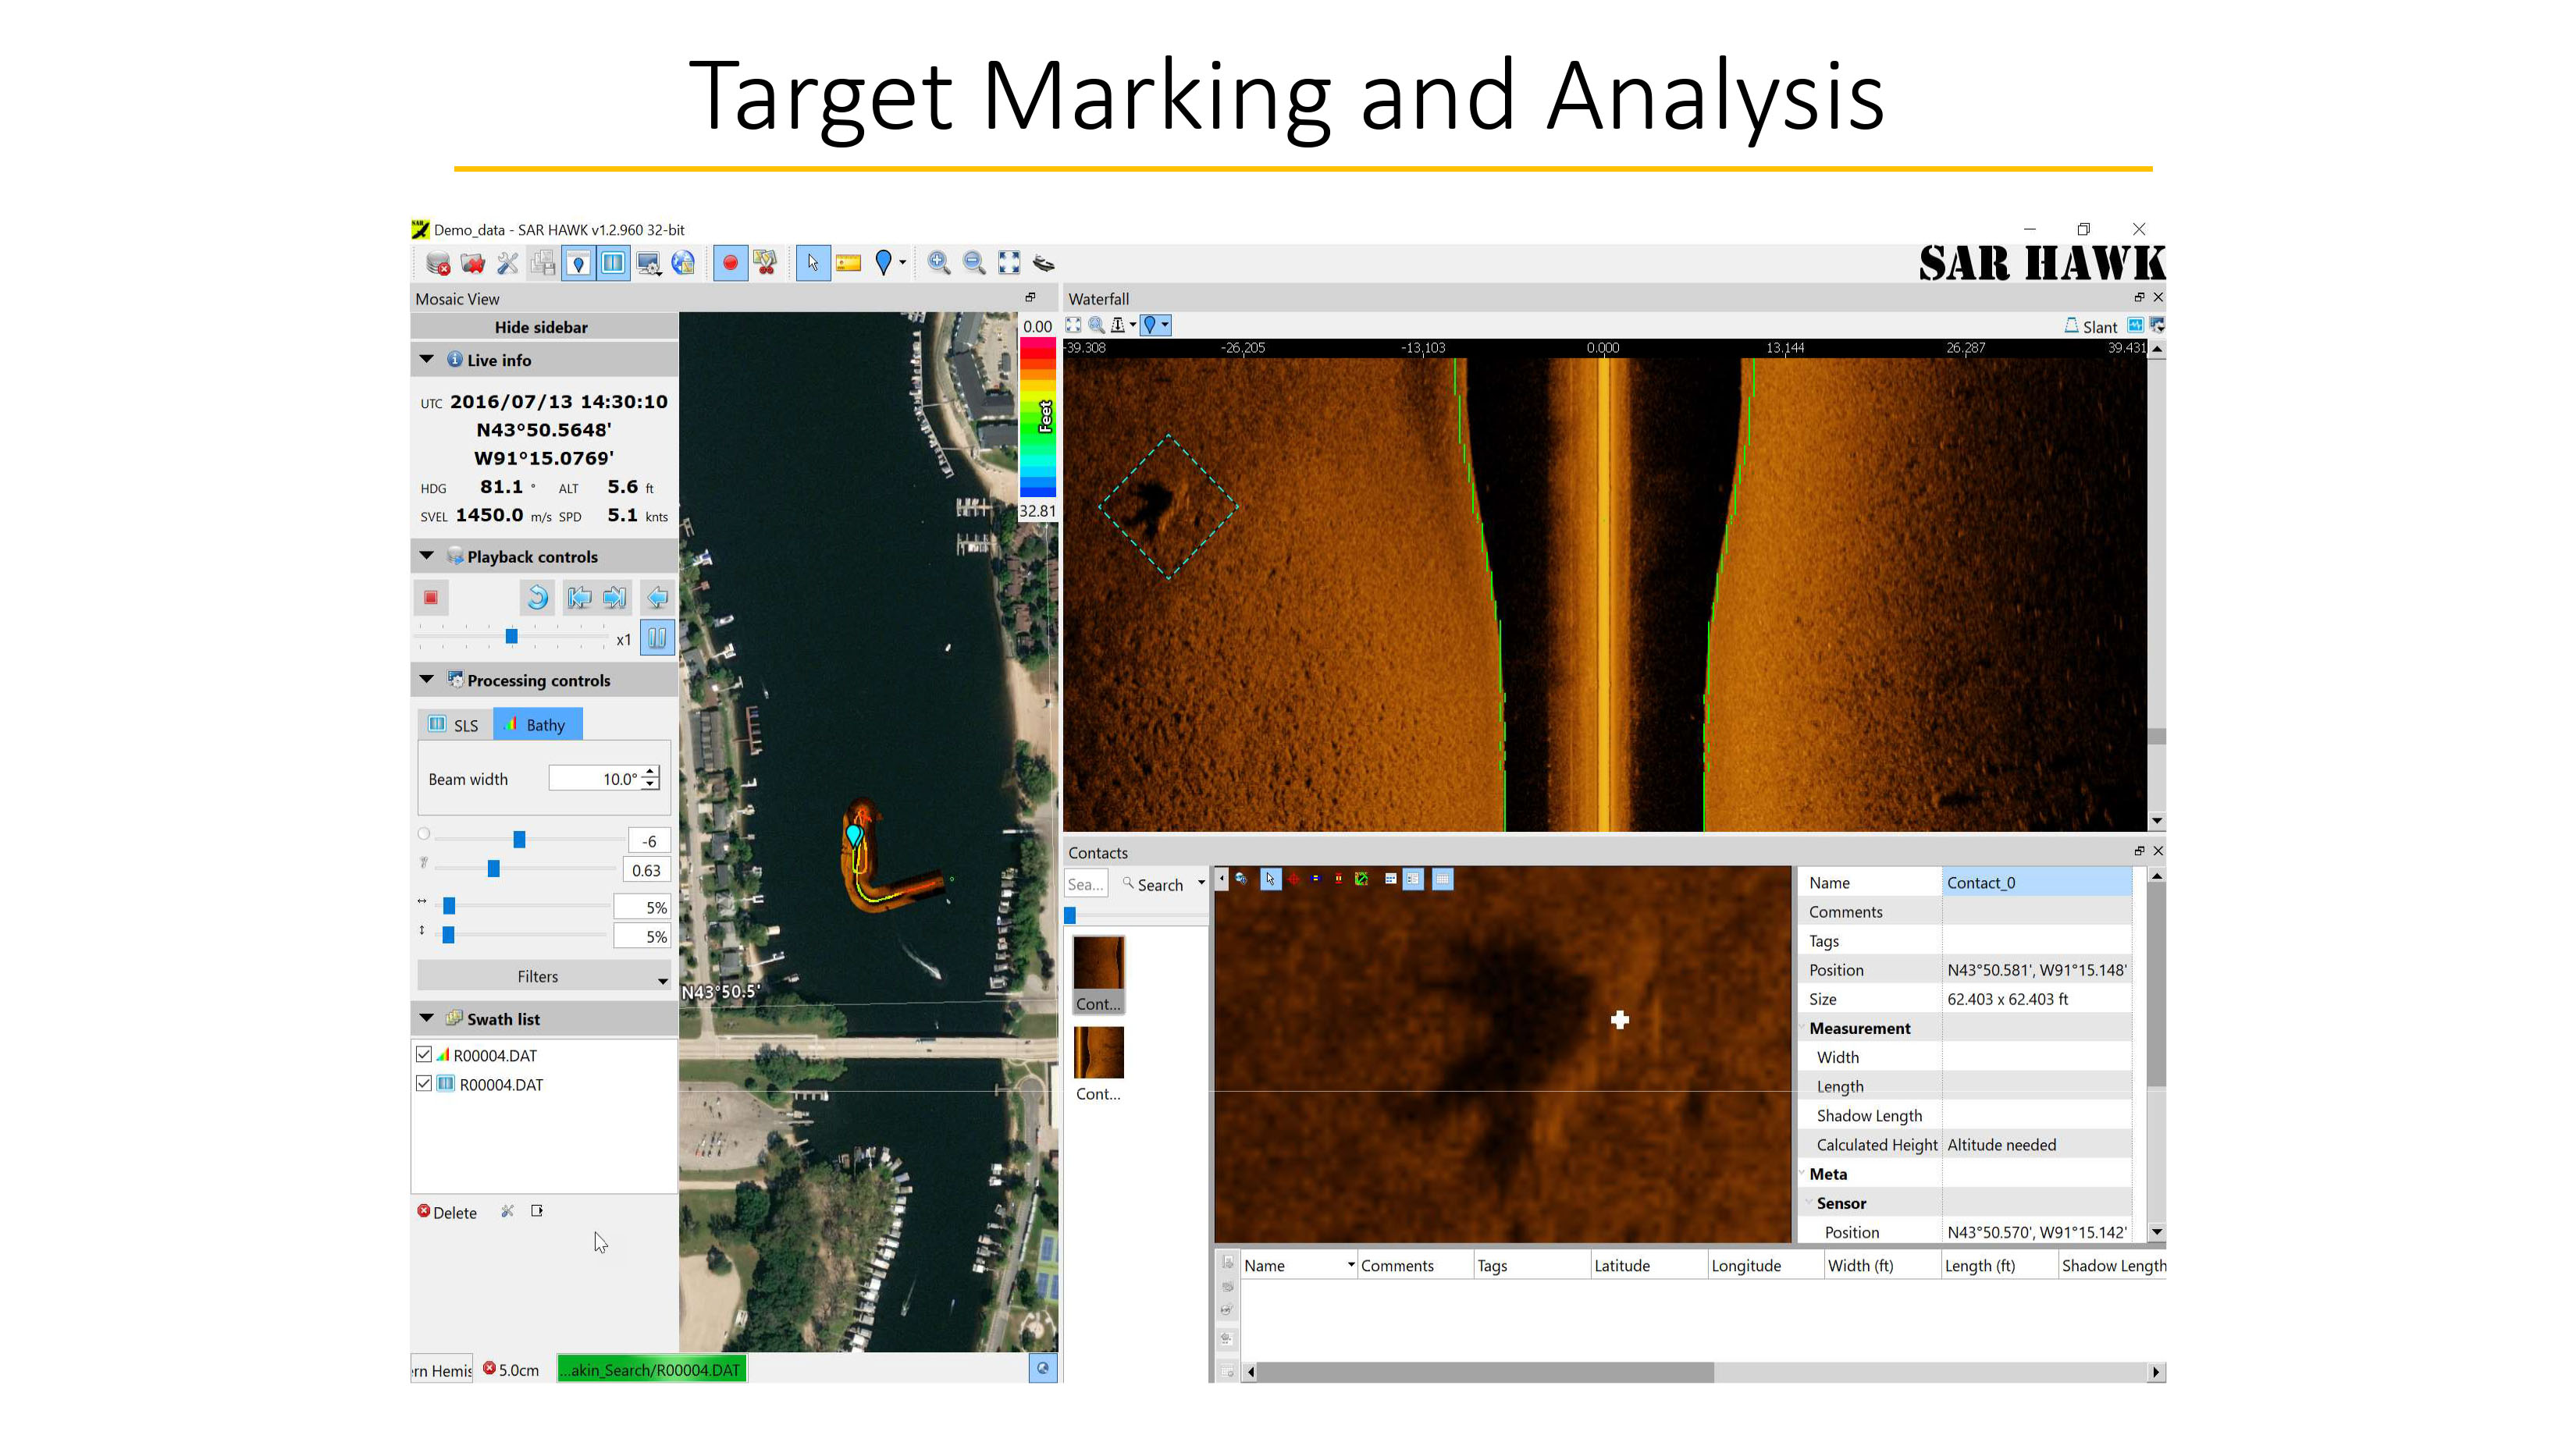Image resolution: width=2576 pixels, height=1446 pixels.
Task: Open the Name column dropdown in contacts table
Action: click(x=1351, y=1265)
